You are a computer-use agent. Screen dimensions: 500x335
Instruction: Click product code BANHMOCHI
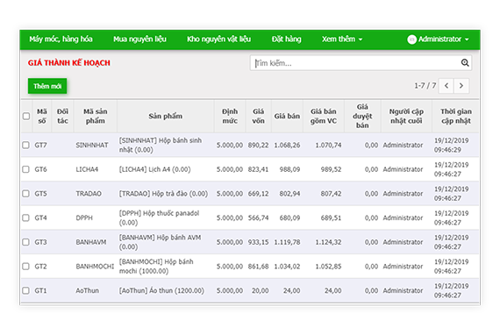(95, 266)
